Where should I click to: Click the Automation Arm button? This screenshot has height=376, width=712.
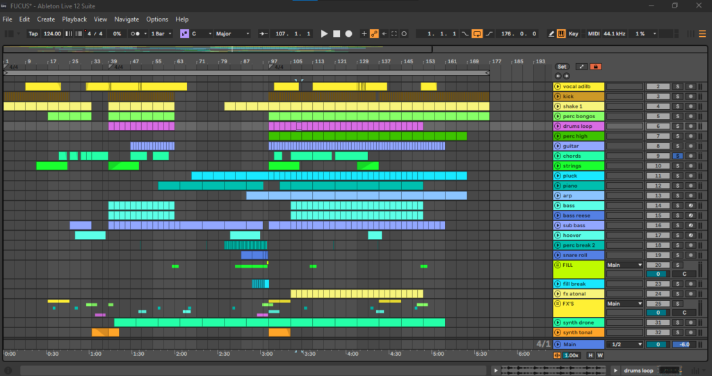(374, 33)
